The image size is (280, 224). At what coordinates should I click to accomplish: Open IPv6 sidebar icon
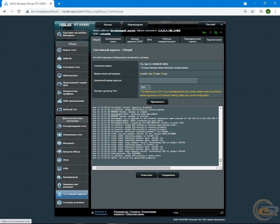coord(59,160)
